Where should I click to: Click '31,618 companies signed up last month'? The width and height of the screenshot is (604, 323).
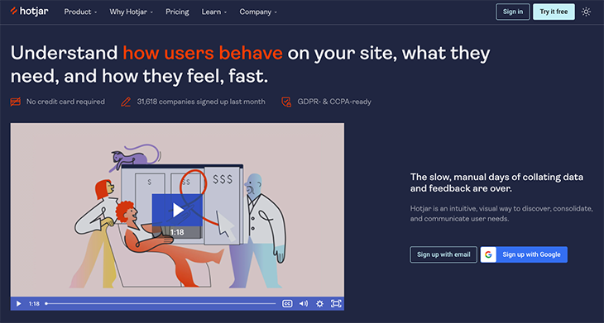[201, 102]
